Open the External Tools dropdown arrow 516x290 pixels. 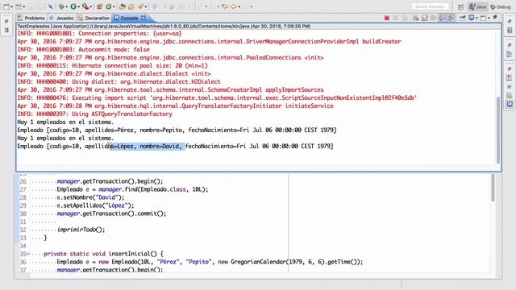click(x=90, y=6)
